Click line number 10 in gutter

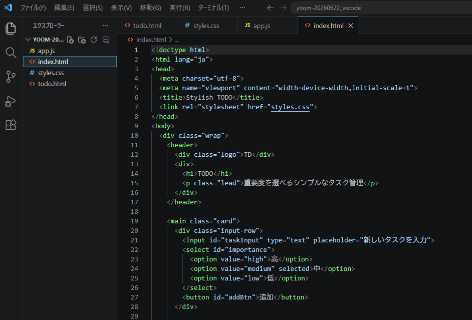pyautogui.click(x=134, y=136)
